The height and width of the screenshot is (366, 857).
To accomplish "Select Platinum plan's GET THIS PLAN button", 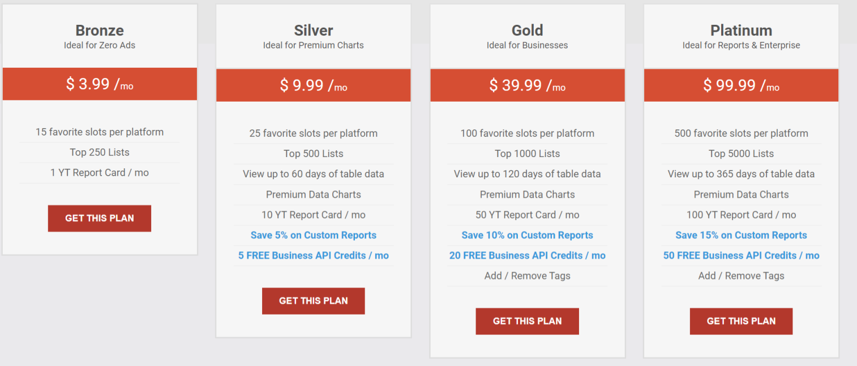I will tap(741, 321).
